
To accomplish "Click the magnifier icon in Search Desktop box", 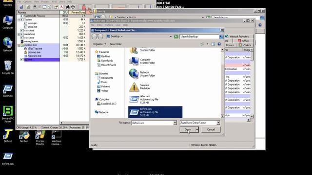I will pyautogui.click(x=221, y=36).
